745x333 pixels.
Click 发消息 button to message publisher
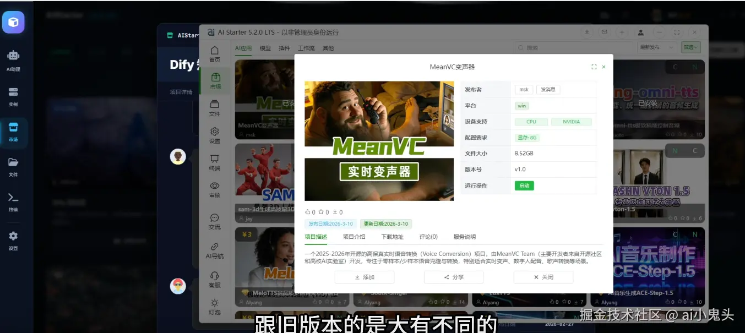click(x=548, y=89)
